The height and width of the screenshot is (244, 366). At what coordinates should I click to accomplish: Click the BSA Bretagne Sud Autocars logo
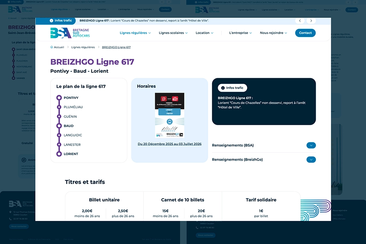70,33
